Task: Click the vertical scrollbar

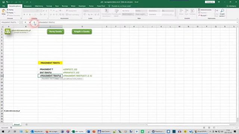Action: coord(238,74)
